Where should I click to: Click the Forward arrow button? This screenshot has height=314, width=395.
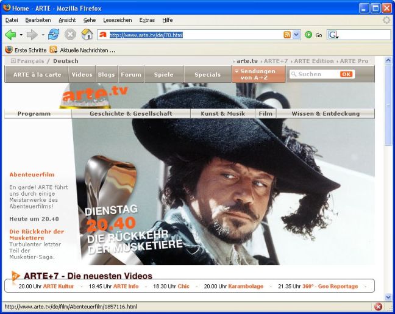click(x=32, y=35)
